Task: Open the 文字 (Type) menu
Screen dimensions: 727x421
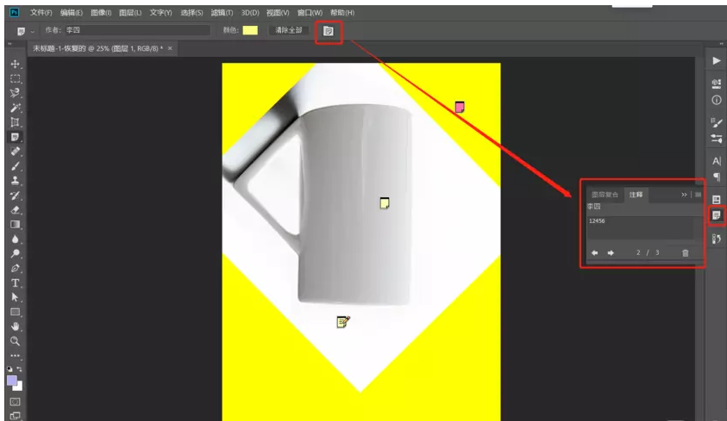Action: (160, 13)
